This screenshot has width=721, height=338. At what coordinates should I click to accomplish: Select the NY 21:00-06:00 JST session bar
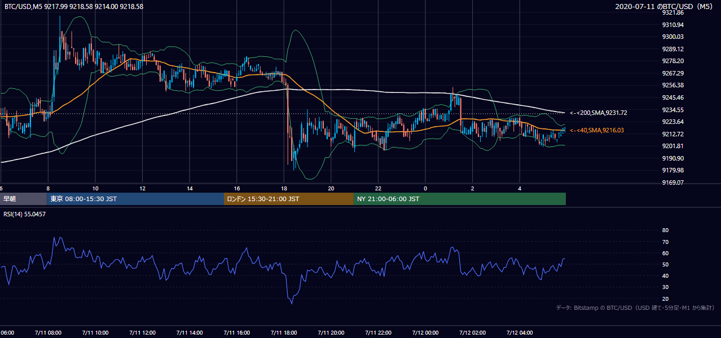point(460,199)
